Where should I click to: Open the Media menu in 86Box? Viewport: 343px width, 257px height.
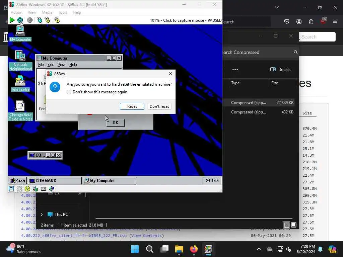[47, 12]
